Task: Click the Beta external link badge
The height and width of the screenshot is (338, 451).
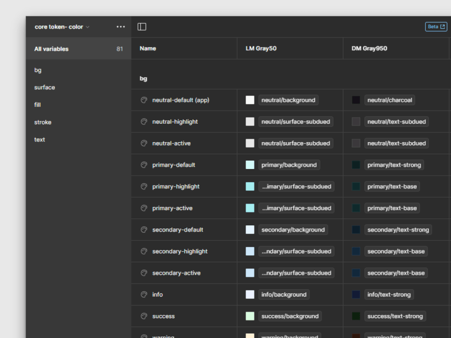Action: pyautogui.click(x=436, y=27)
